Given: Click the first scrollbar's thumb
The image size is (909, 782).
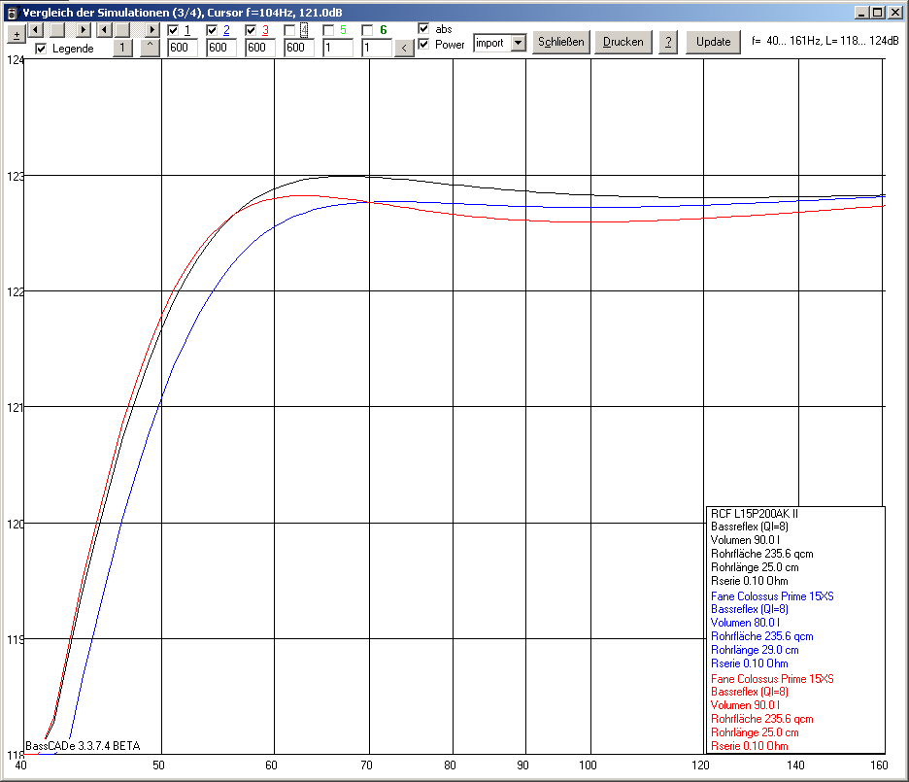Looking at the screenshot, I should pyautogui.click(x=57, y=29).
